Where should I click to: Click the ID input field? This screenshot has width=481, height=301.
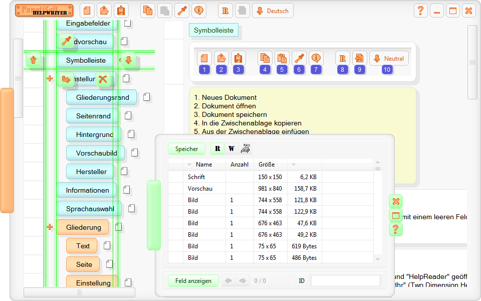click(x=345, y=281)
